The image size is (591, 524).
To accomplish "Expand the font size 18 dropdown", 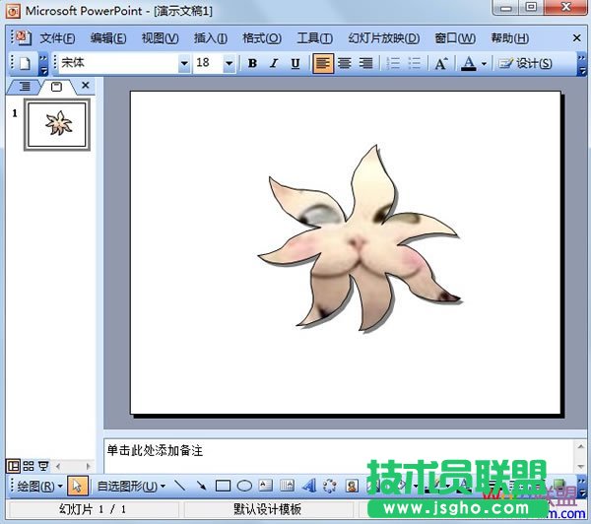I will (x=229, y=63).
